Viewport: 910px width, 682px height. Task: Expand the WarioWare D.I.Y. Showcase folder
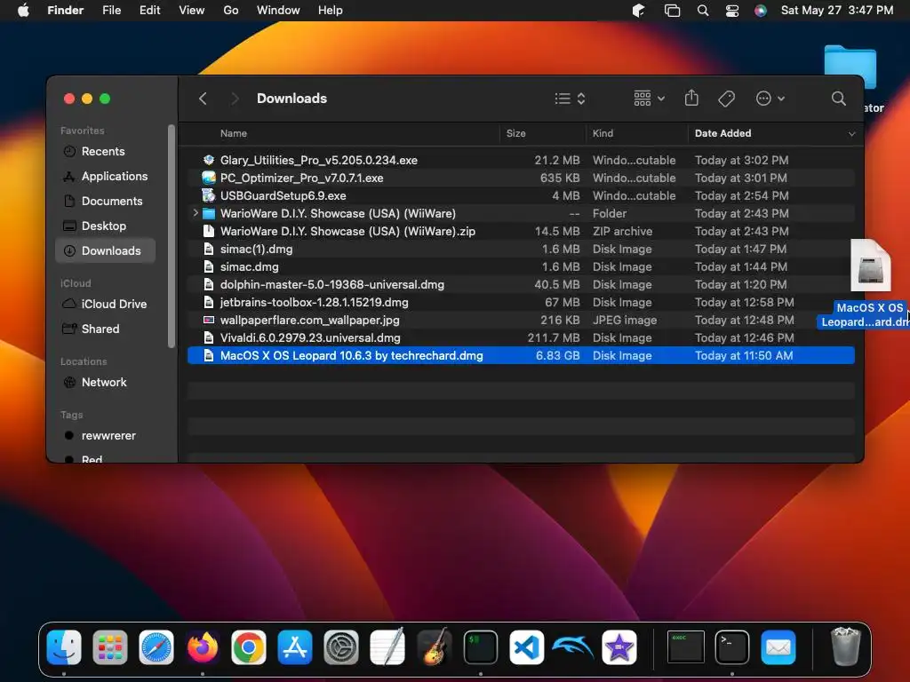pyautogui.click(x=196, y=213)
